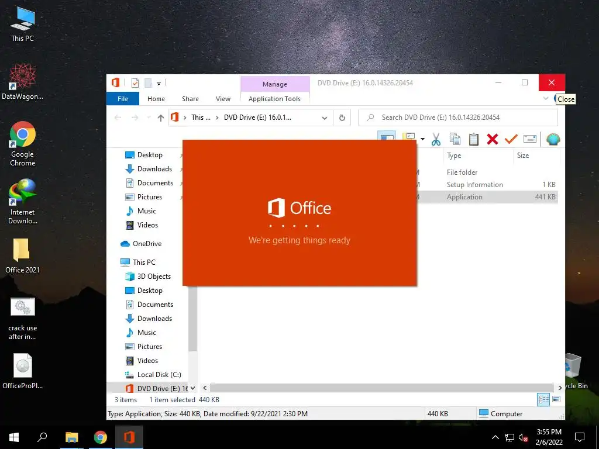The height and width of the screenshot is (449, 599).
Task: Click Properties icon in quick access toolbar
Action: tap(135, 83)
